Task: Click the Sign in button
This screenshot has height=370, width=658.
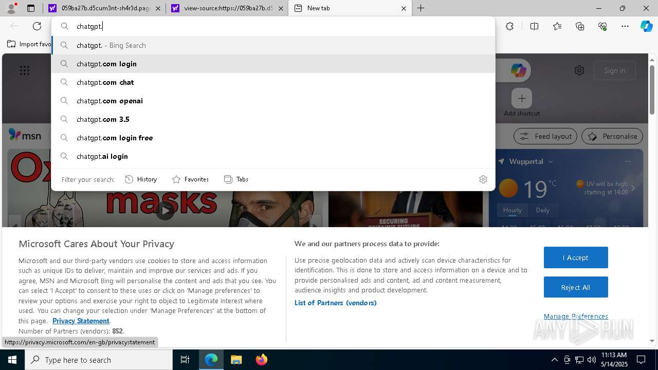Action: tap(615, 70)
